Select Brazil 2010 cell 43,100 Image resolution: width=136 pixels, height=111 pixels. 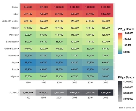pos(90,69)
